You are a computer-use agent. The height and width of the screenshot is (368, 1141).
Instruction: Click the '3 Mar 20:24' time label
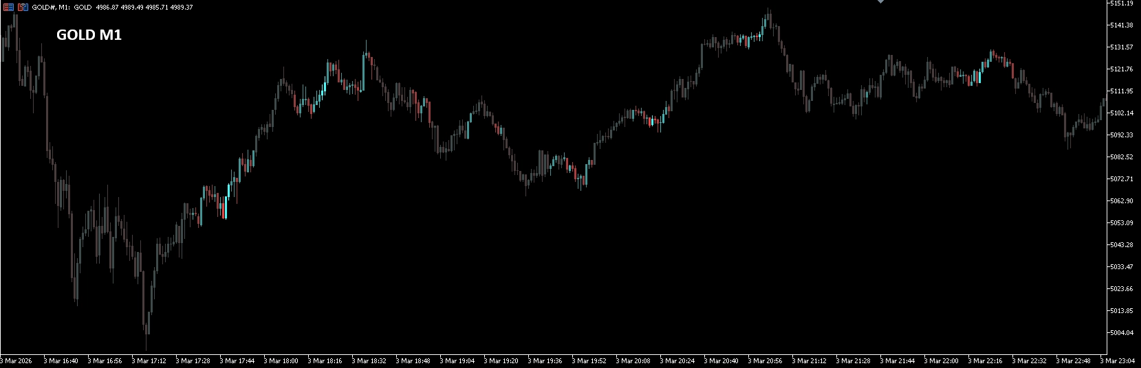tap(677, 361)
